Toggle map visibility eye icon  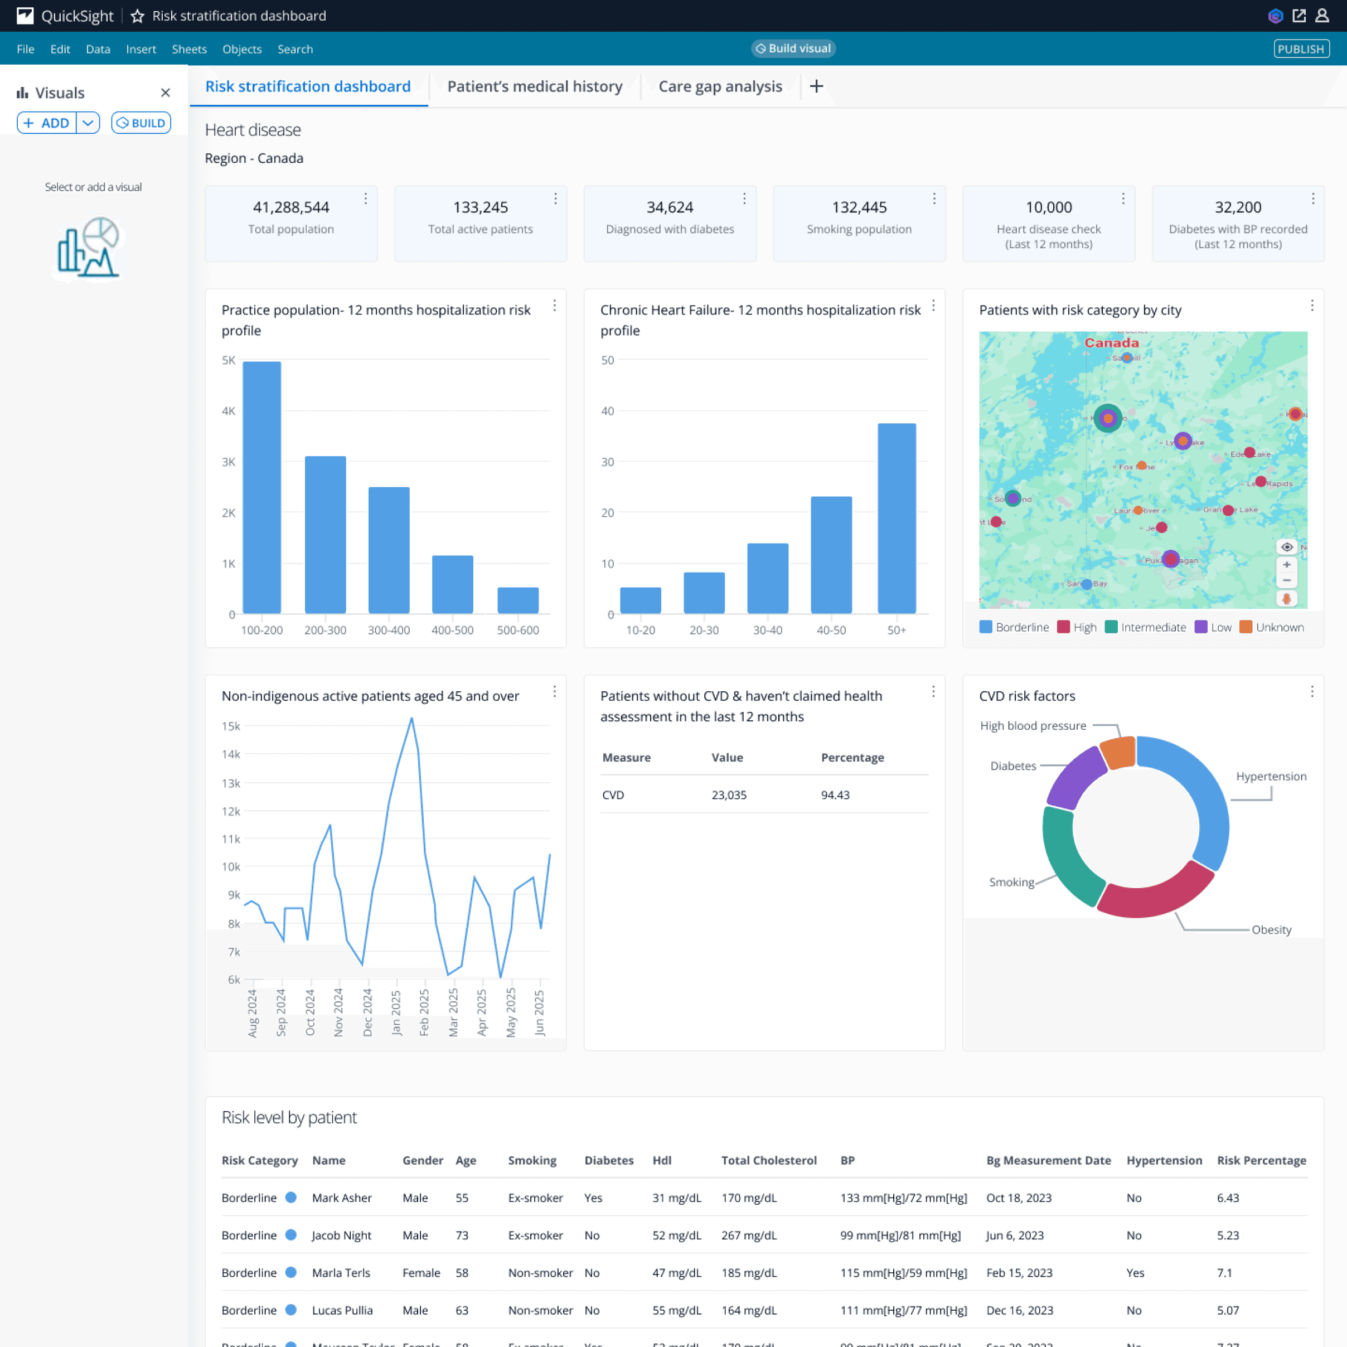pyautogui.click(x=1286, y=547)
